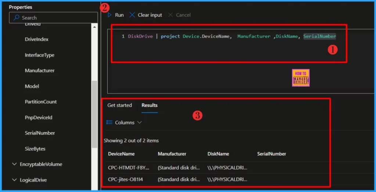Click the Properties search field

click(53, 18)
